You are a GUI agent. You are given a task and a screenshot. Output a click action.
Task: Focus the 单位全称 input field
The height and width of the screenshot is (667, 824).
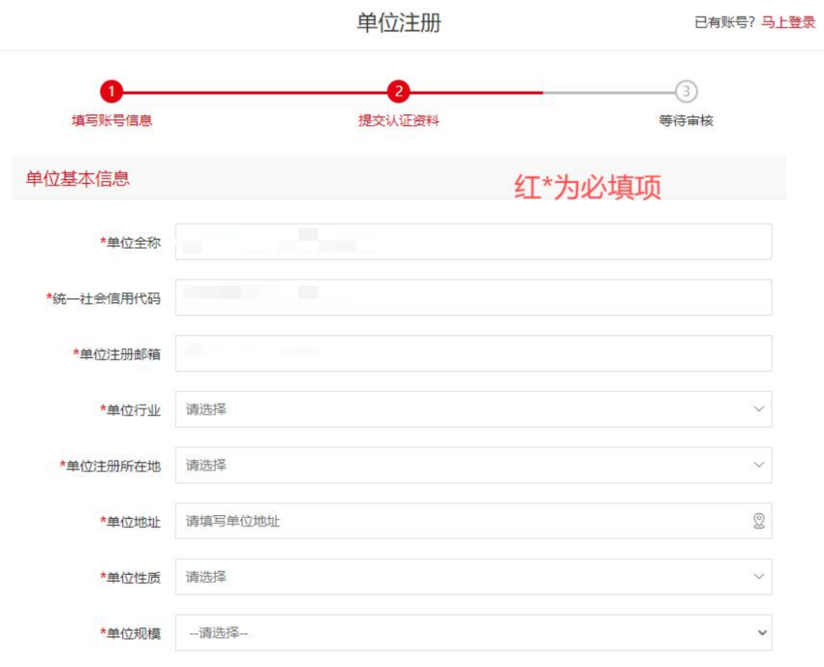pyautogui.click(x=474, y=242)
